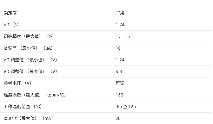Click the VO 调整值(最小值)(V) label
This screenshot has width=213, height=124.
30,60
